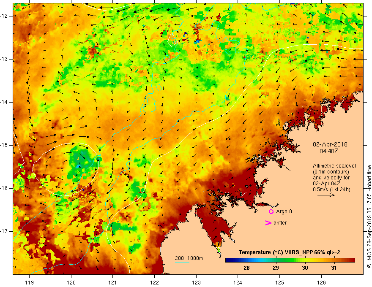Click the temperature color bar
Image resolution: width=372 pixels, height=287 pixels.
coord(290,260)
